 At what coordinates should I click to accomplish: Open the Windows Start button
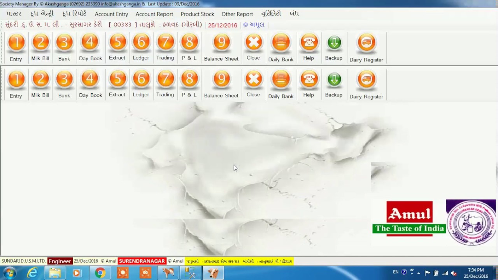tap(9, 273)
